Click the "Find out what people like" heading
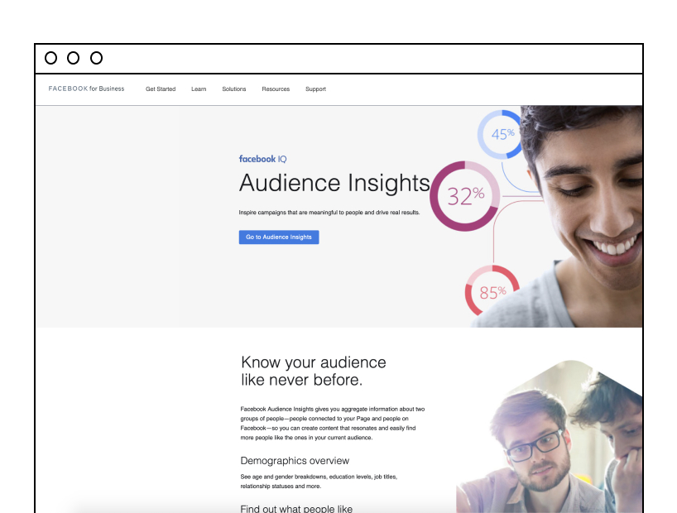The width and height of the screenshot is (677, 513). (296, 509)
